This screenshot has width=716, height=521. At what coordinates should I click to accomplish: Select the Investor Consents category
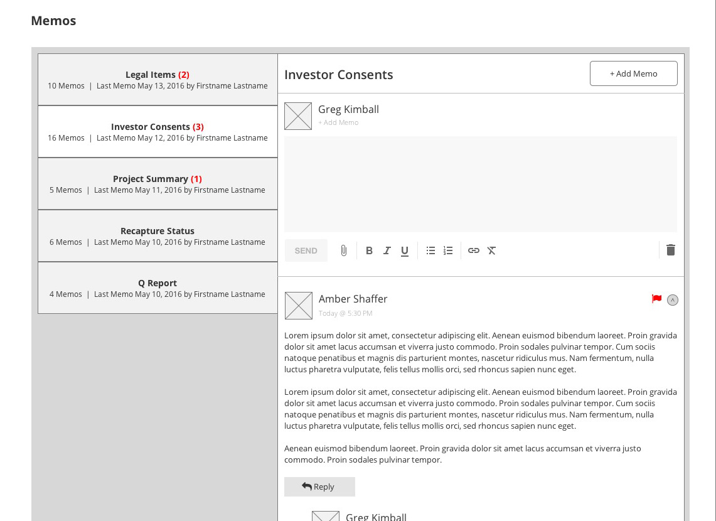(158, 132)
